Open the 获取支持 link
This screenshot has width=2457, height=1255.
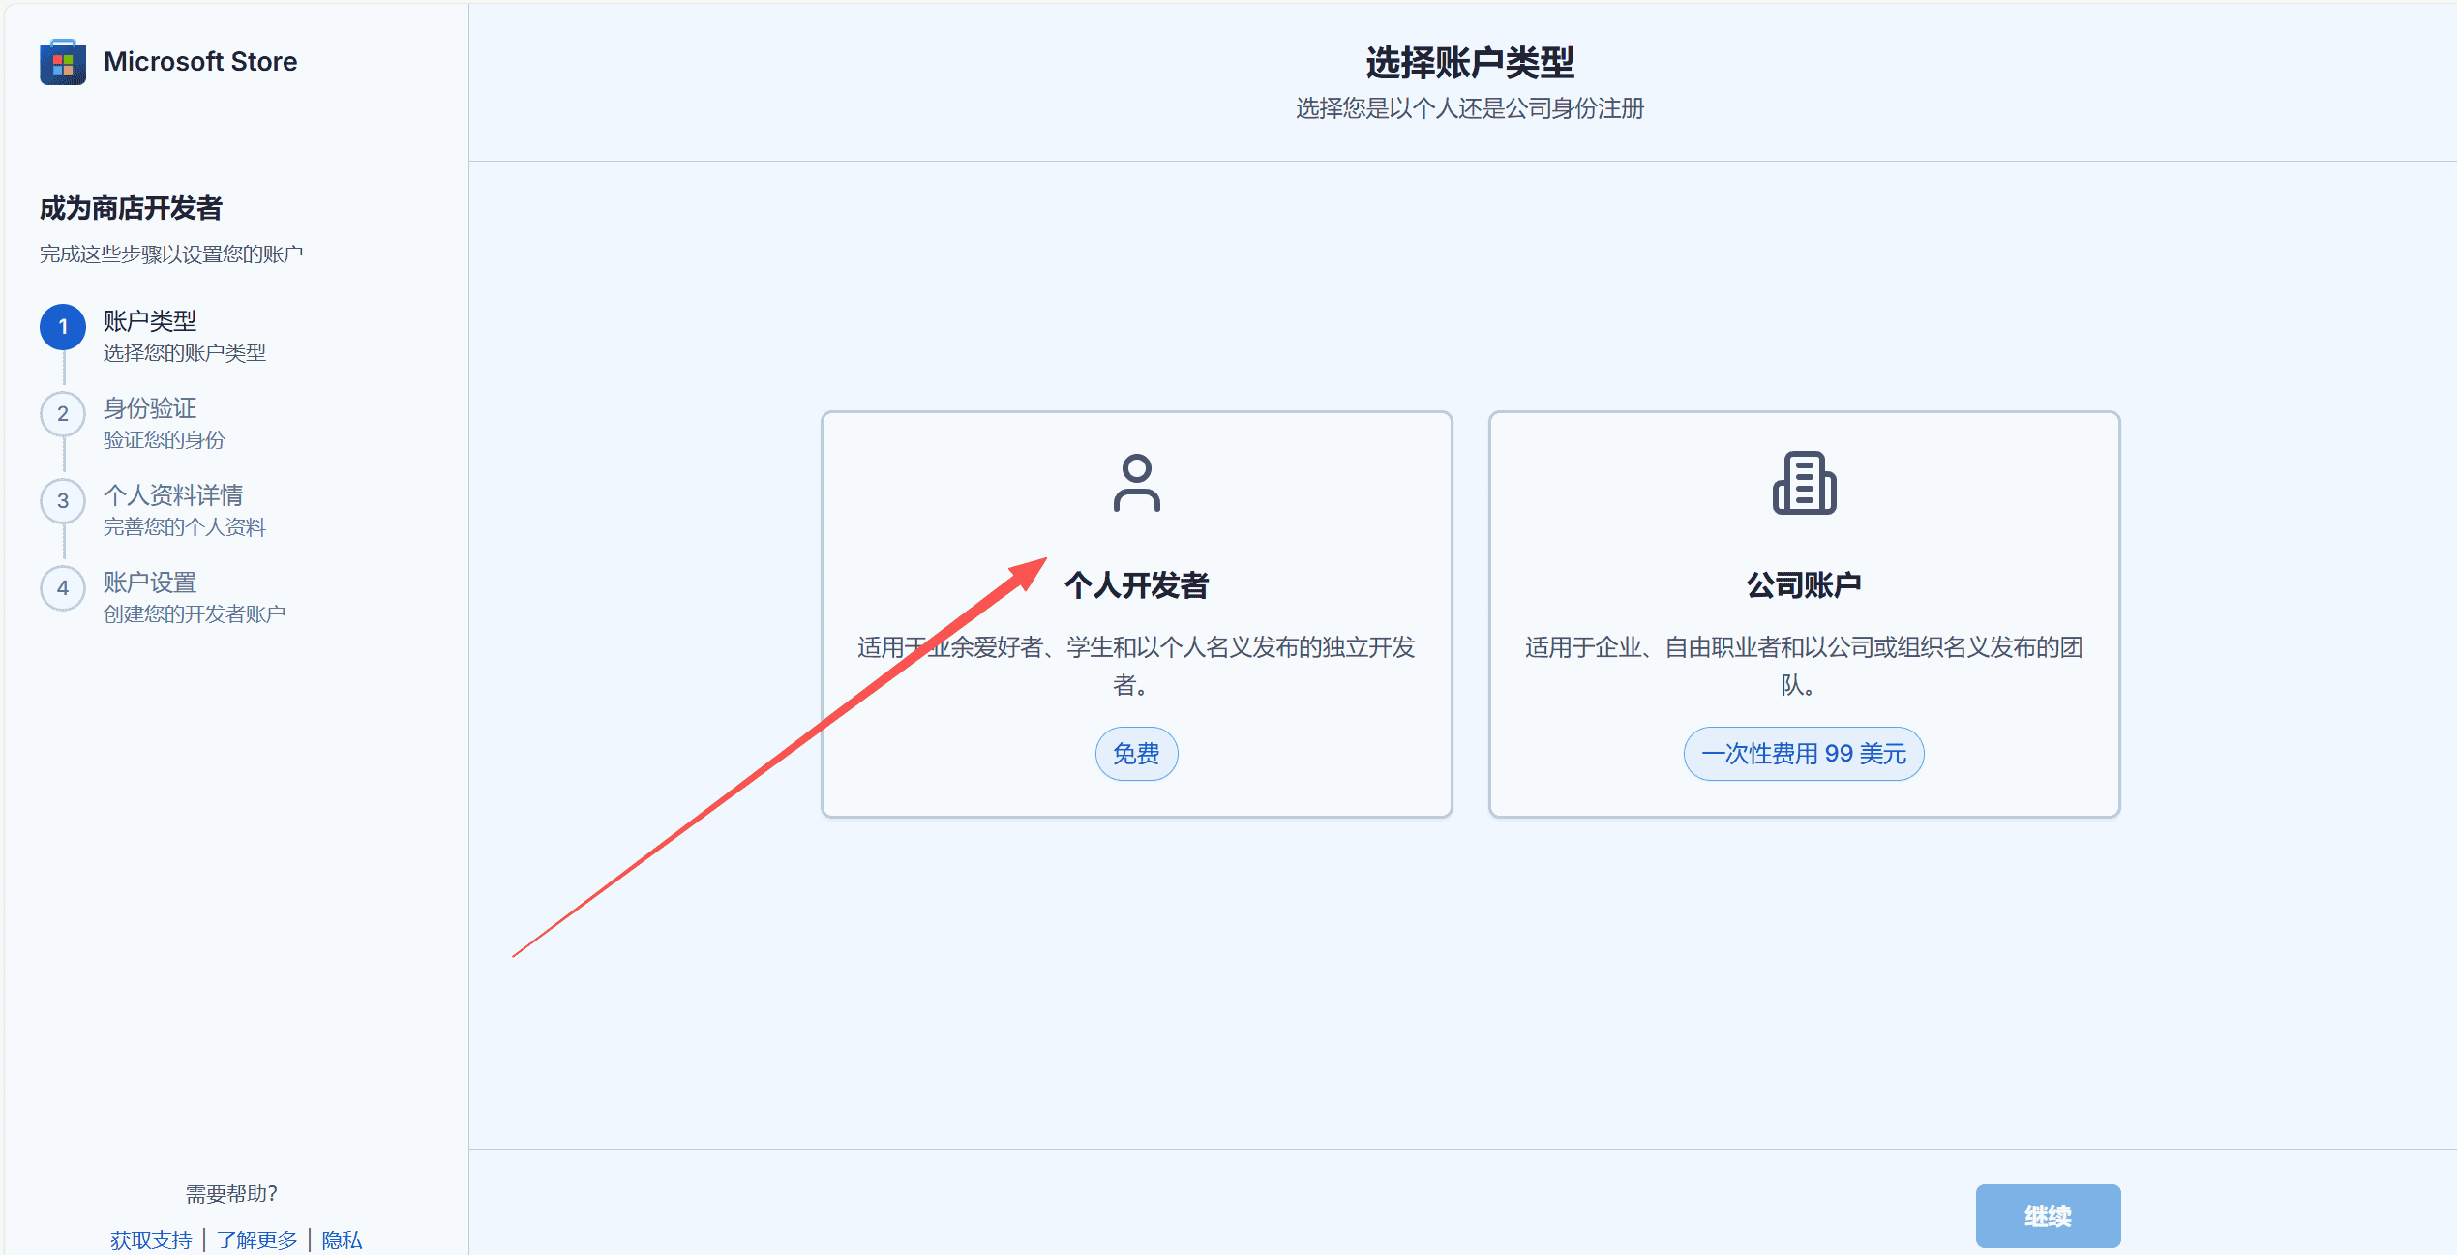(x=151, y=1240)
